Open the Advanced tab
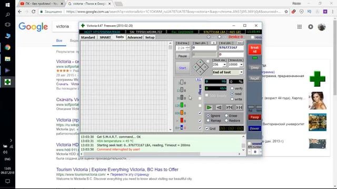The height and width of the screenshot is (189, 337). click(135, 37)
